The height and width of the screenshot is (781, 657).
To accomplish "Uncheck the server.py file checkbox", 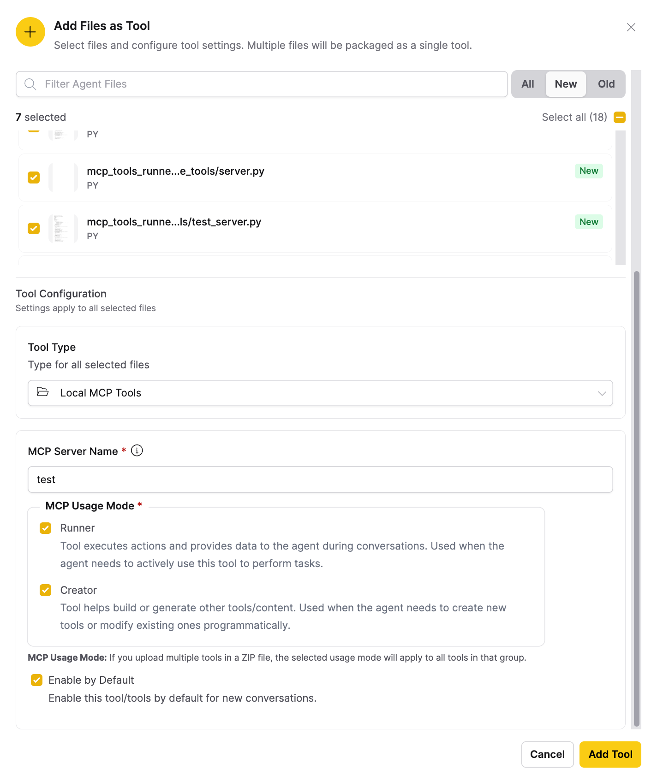I will coord(34,177).
